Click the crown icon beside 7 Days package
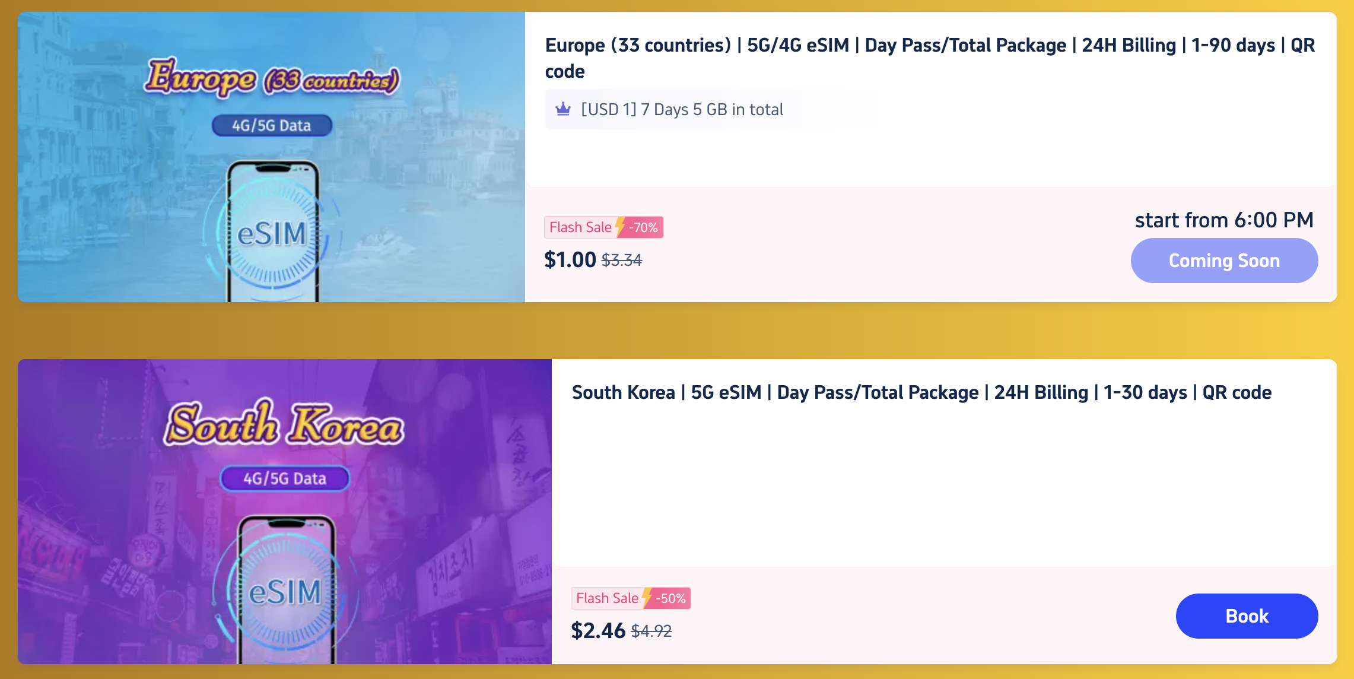1354x679 pixels. click(563, 109)
